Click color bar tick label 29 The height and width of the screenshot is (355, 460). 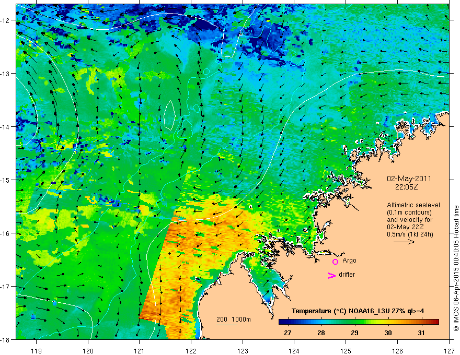pos(355,333)
